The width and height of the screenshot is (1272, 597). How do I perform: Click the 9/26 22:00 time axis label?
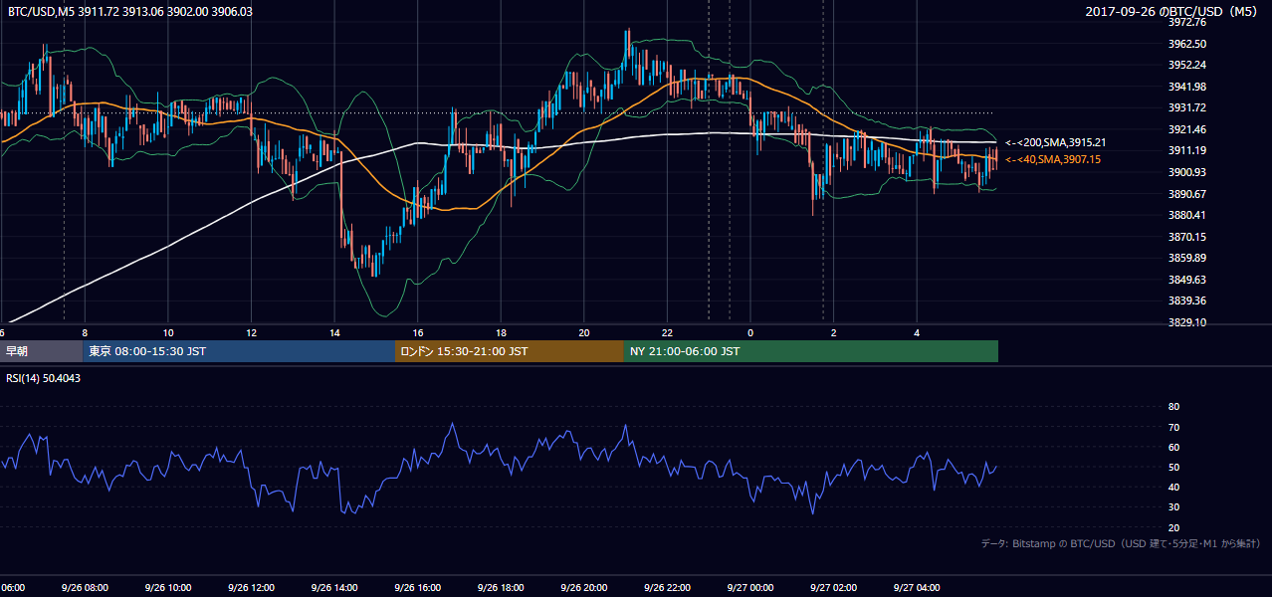pyautogui.click(x=667, y=588)
